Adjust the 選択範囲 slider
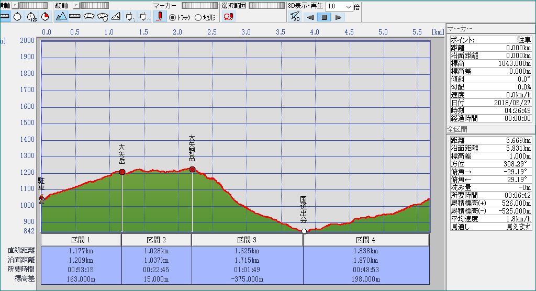The height and width of the screenshot is (291, 536). point(266,5)
